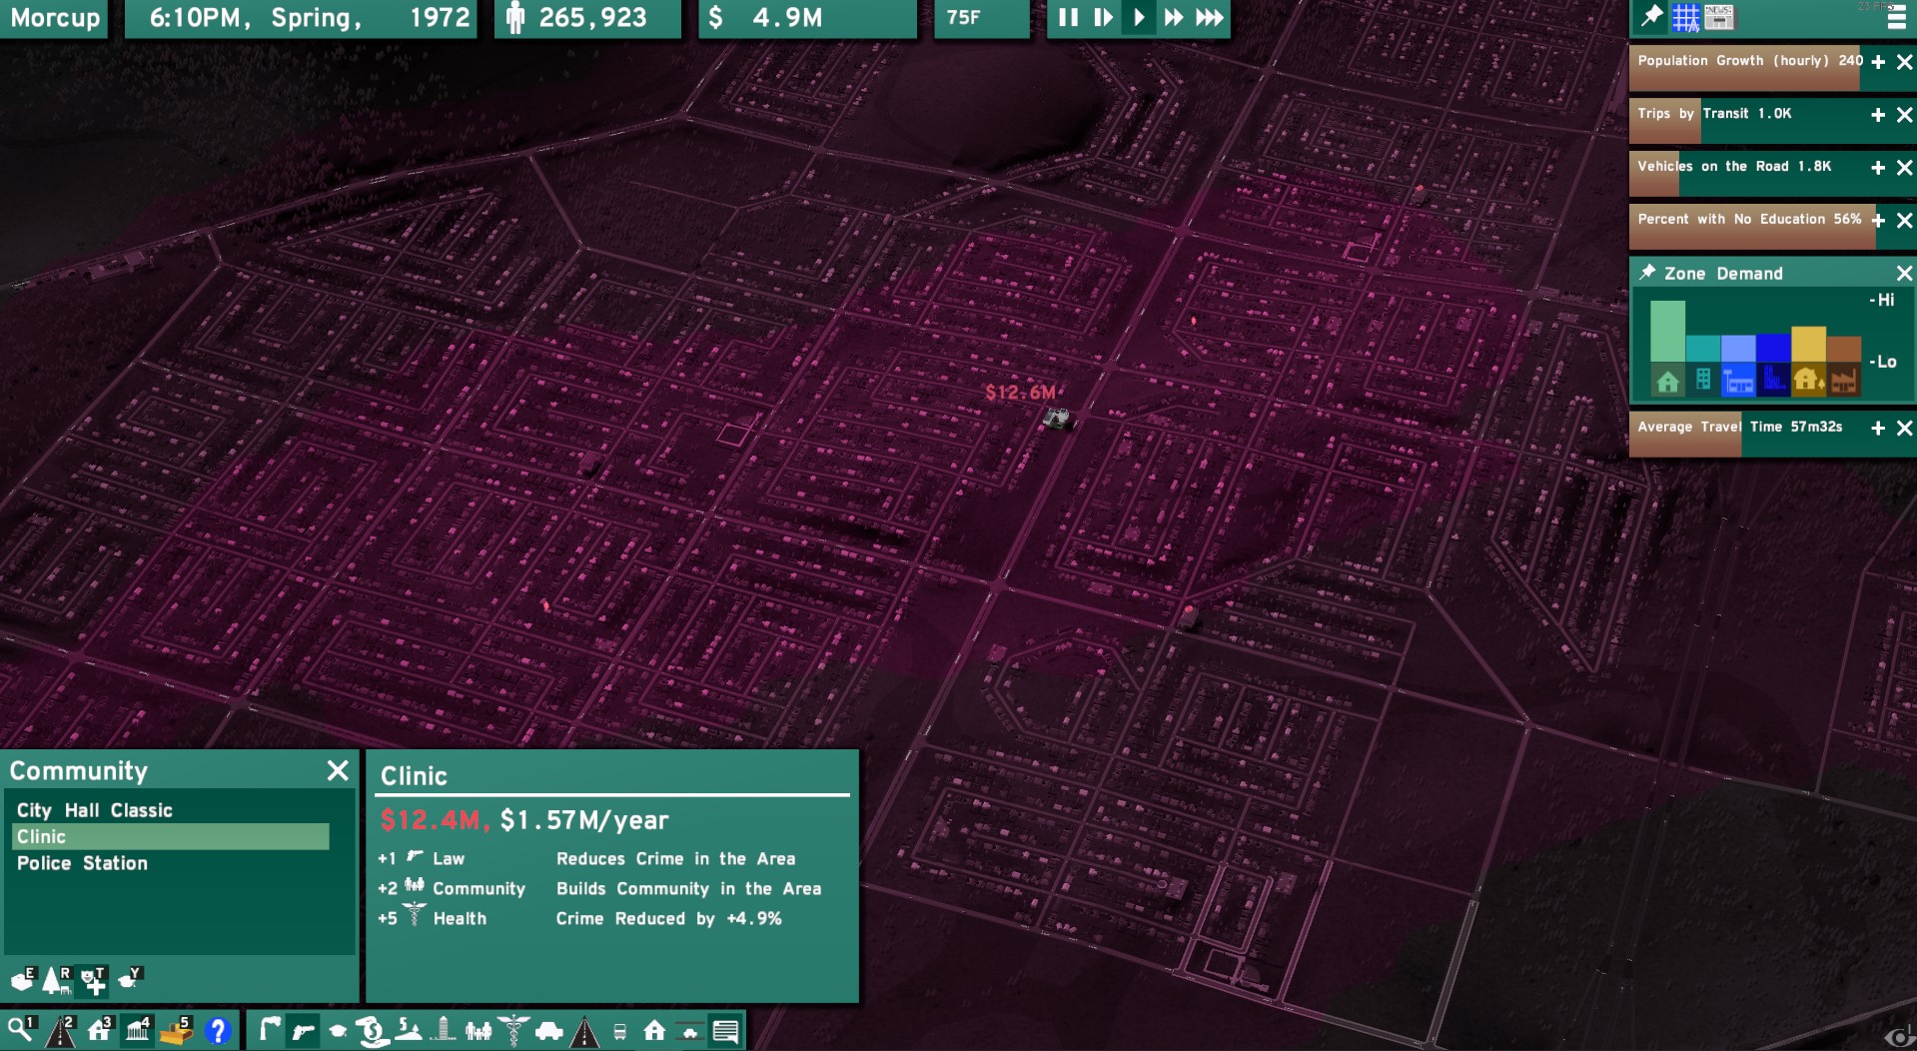Viewport: 1917px width, 1051px height.
Task: Open the hamburger main menu
Action: click(x=1896, y=17)
